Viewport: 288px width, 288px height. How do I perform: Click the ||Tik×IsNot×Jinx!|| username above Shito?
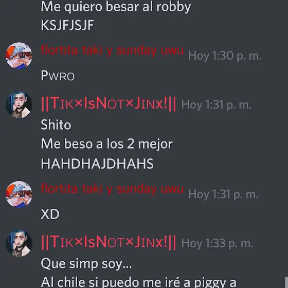pyautogui.click(x=109, y=104)
